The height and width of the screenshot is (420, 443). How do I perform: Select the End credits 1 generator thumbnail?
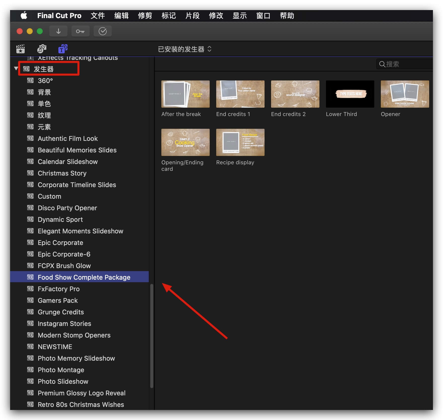click(x=240, y=94)
